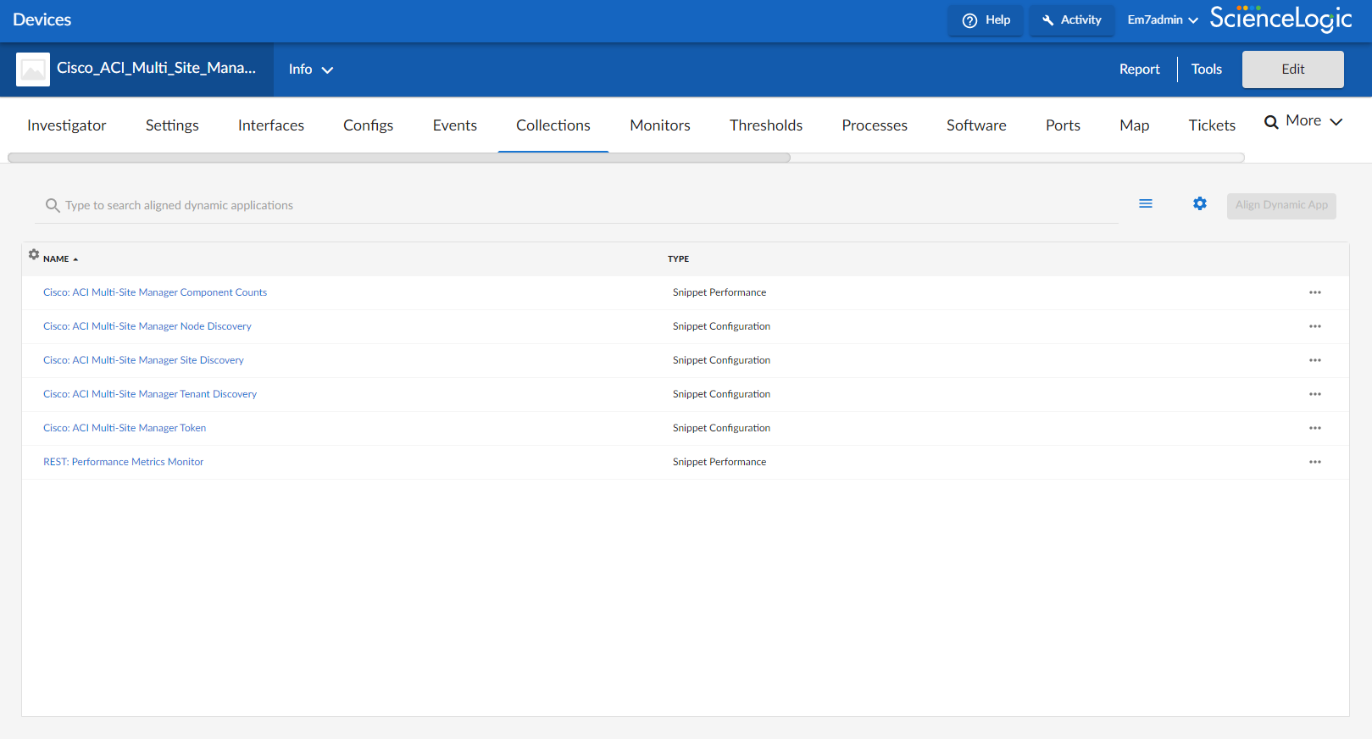Click the Report link

pos(1139,69)
